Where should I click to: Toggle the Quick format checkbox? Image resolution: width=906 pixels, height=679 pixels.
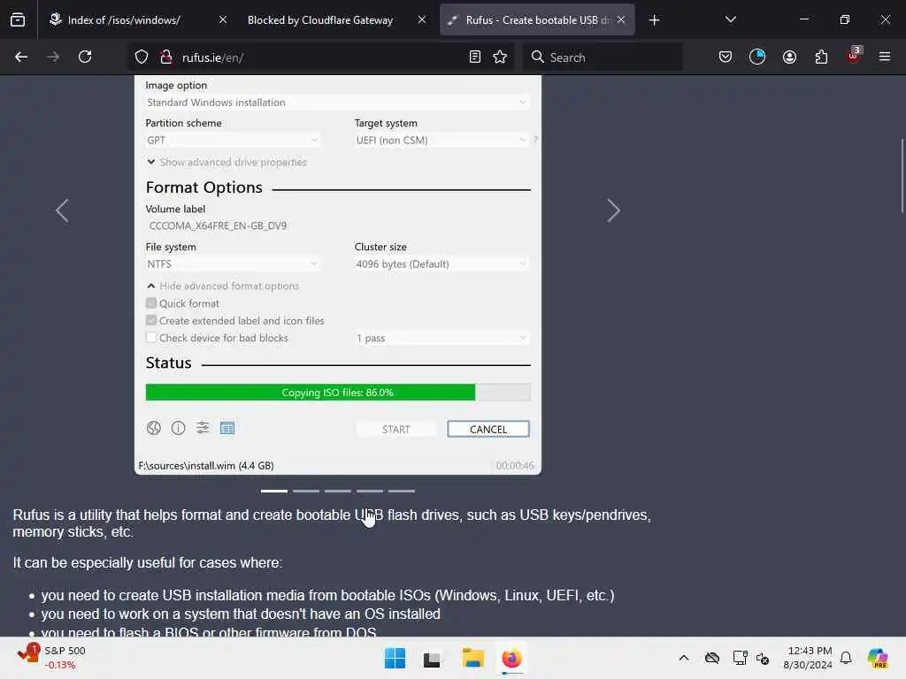(x=151, y=303)
